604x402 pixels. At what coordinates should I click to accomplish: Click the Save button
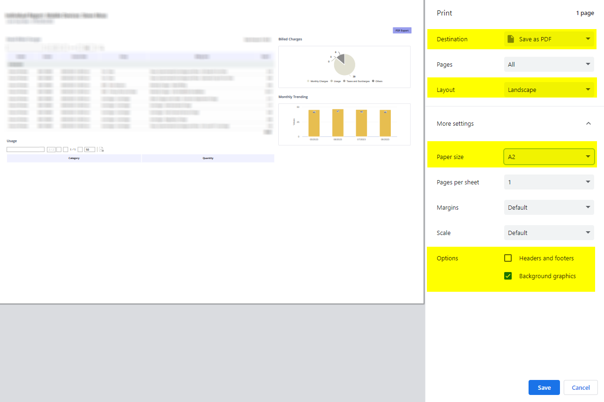(544, 387)
